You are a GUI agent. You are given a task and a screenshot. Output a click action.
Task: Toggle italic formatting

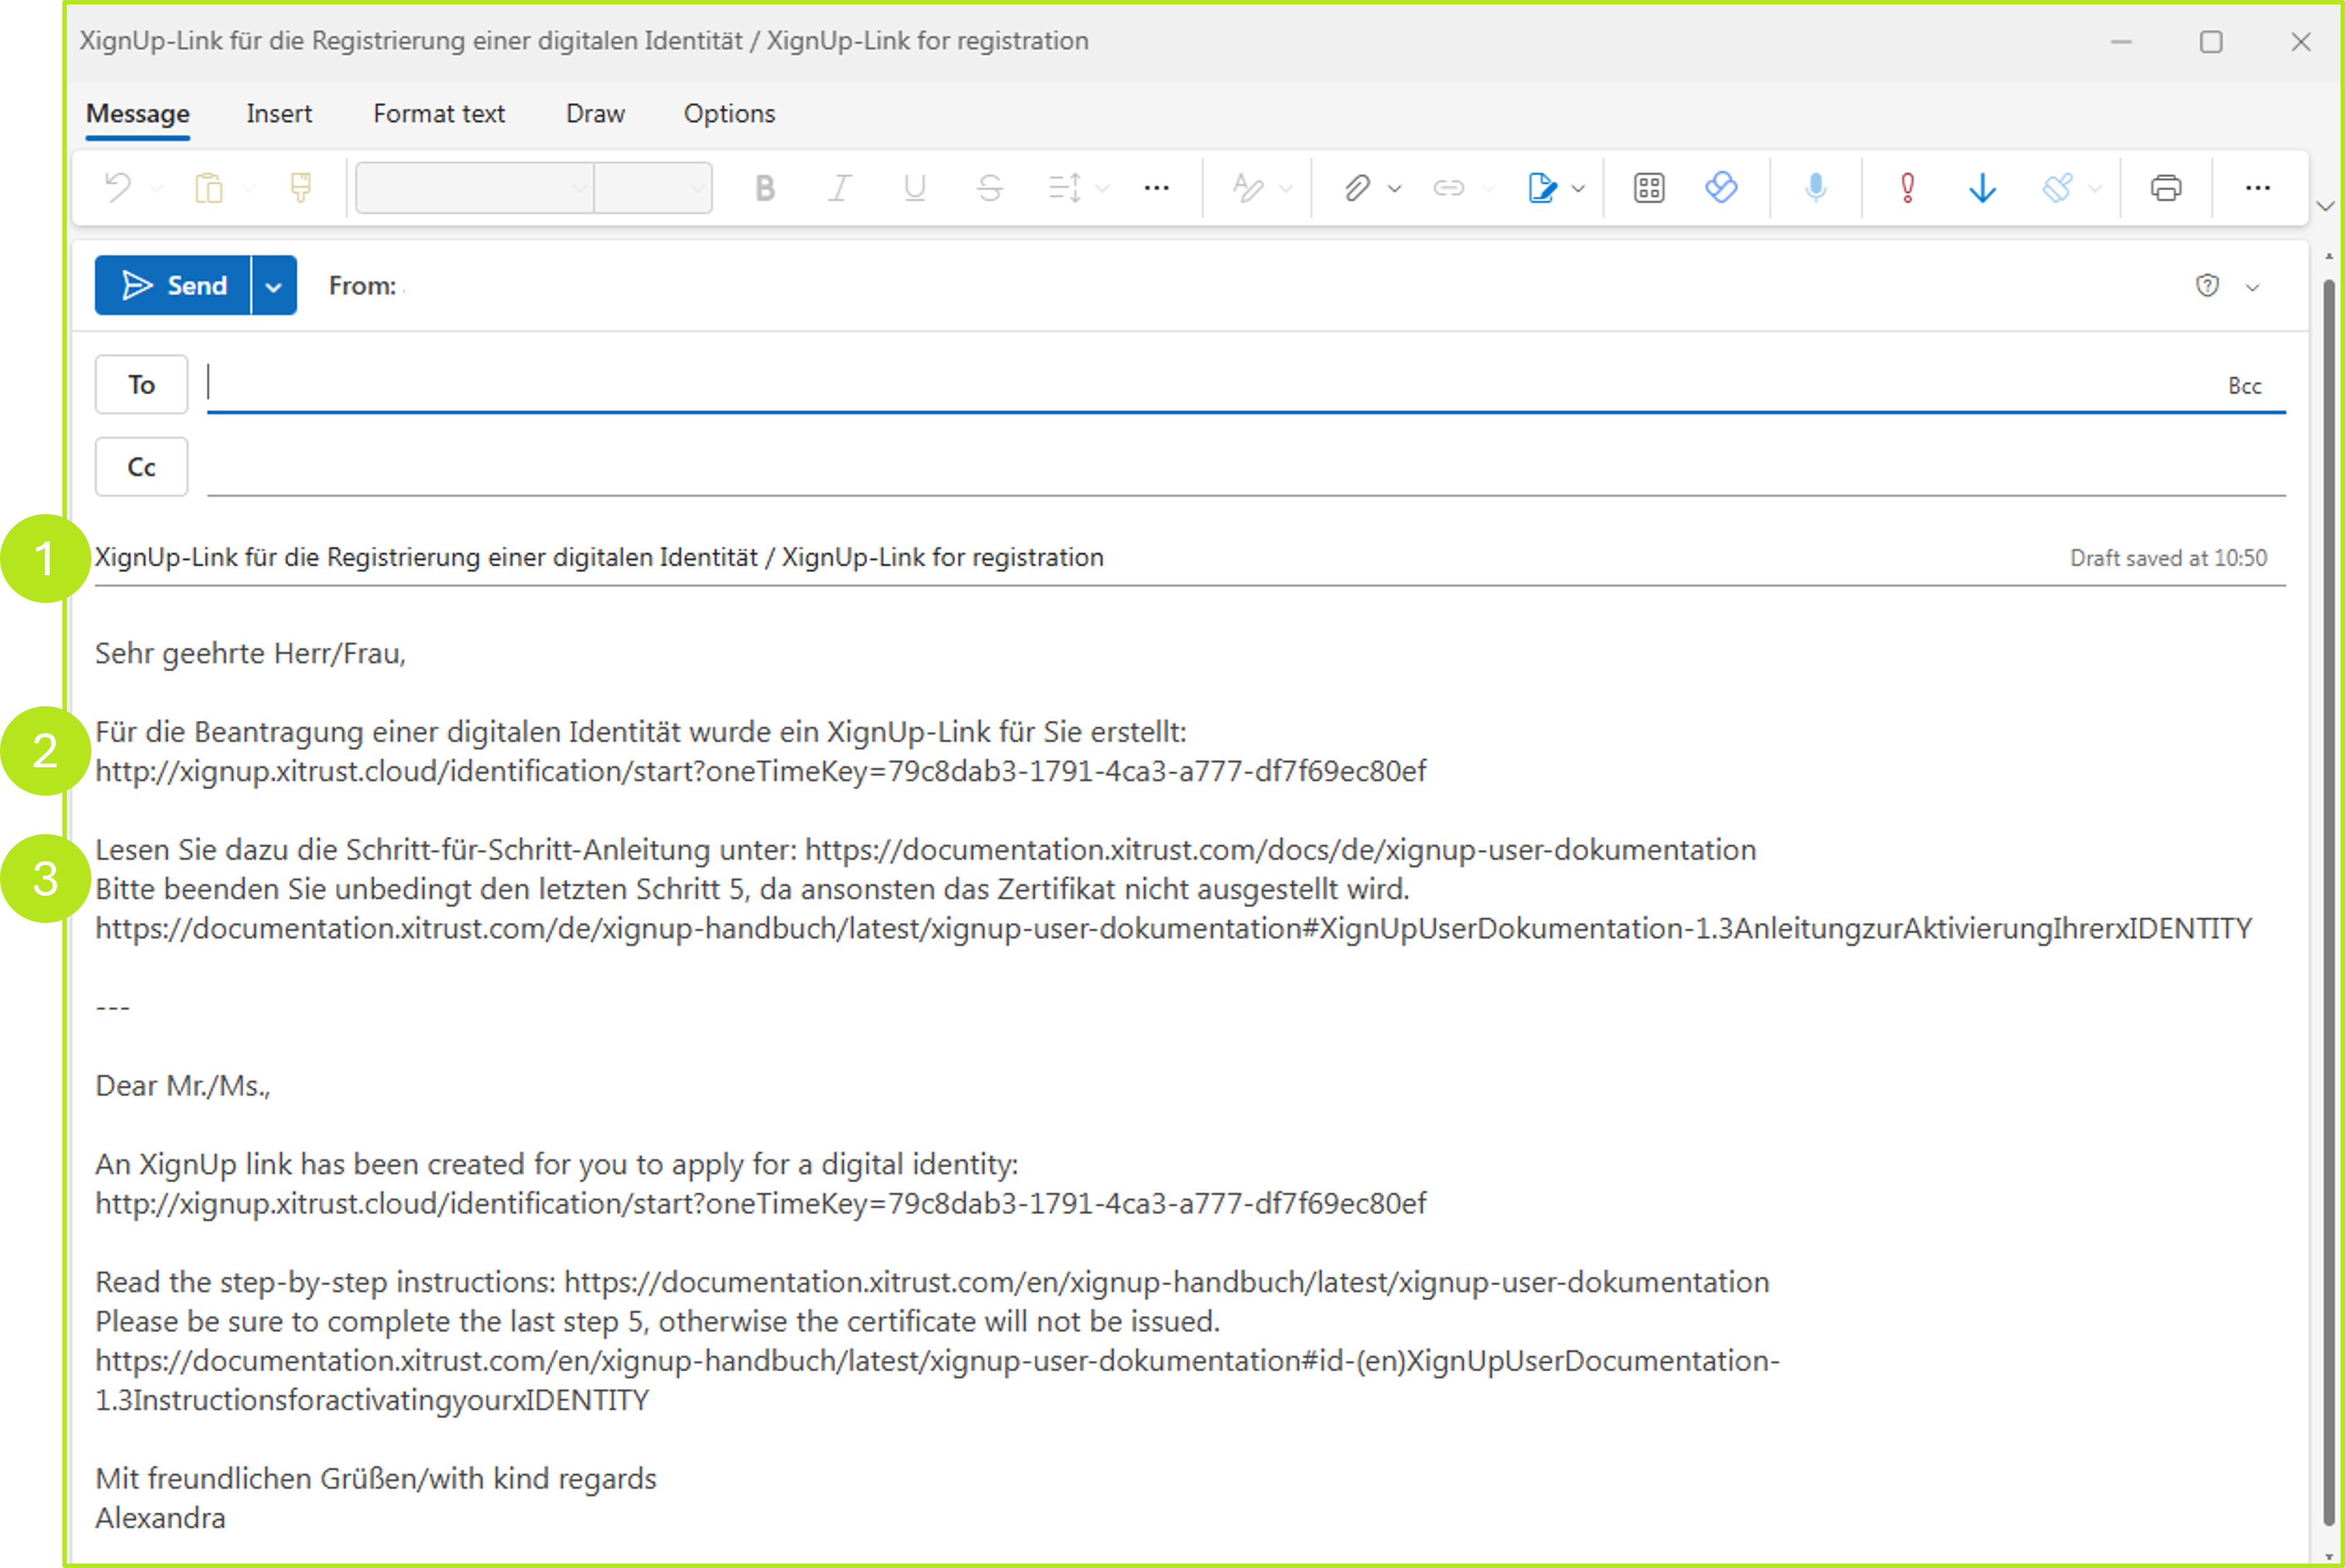[839, 187]
